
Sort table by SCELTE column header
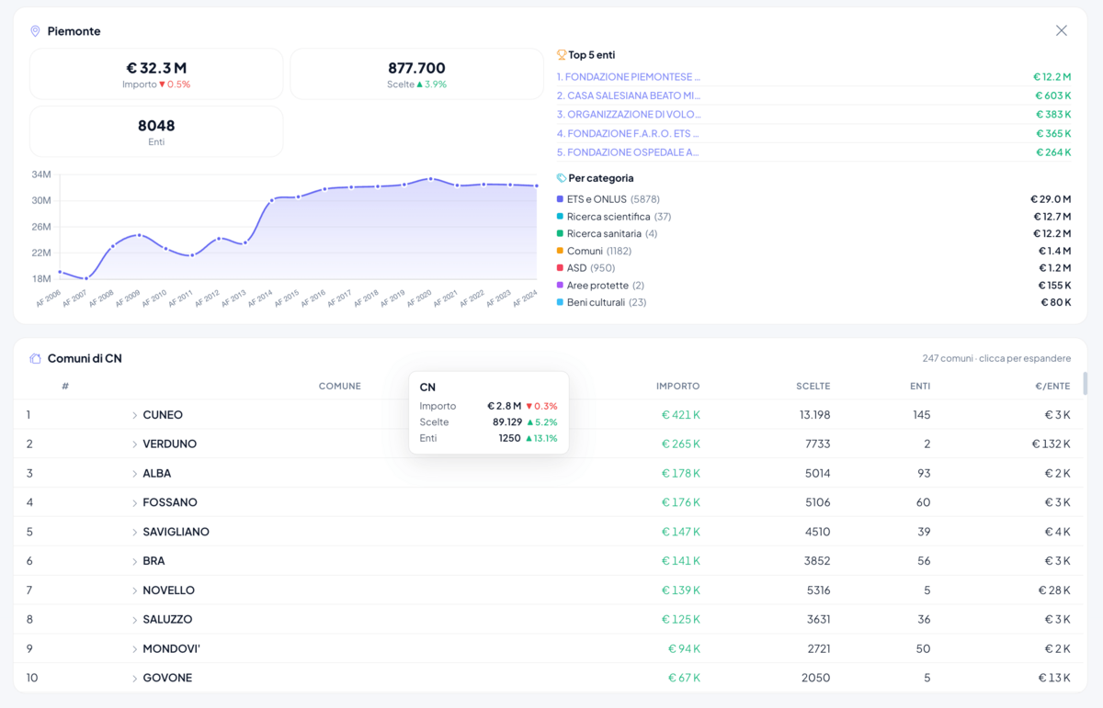pyautogui.click(x=813, y=387)
